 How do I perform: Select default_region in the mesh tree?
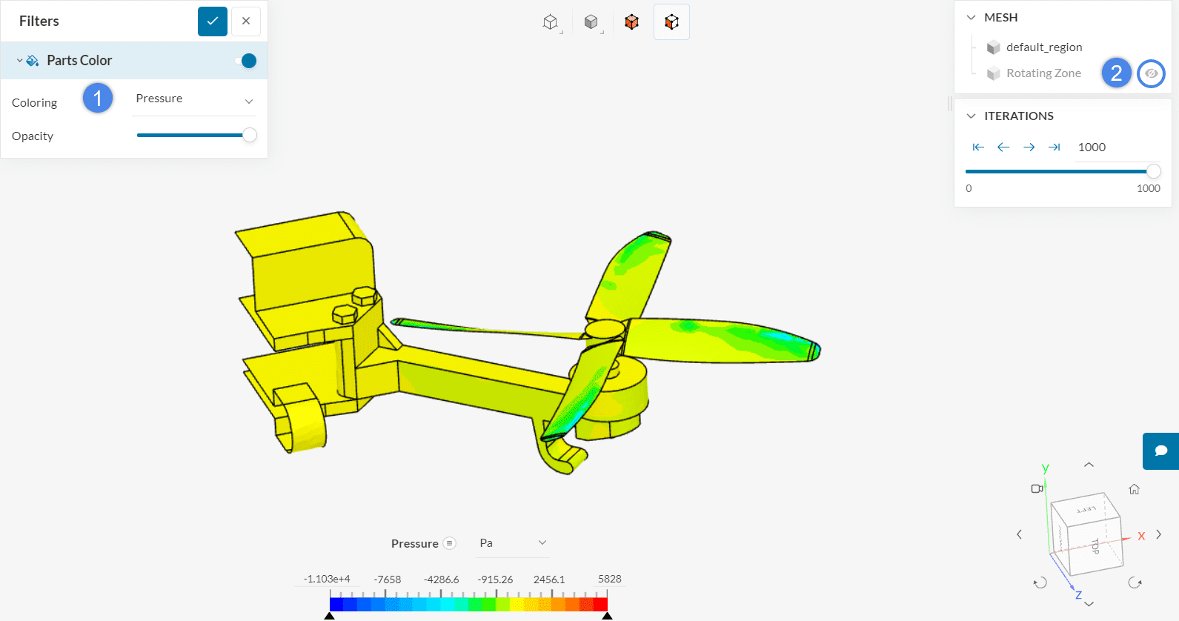click(x=1043, y=47)
